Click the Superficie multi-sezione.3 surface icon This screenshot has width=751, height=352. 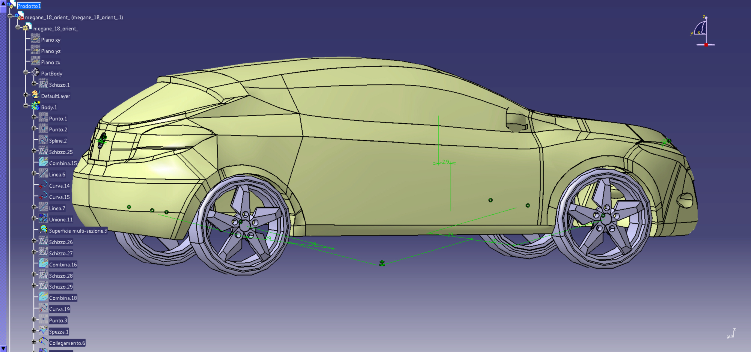tap(44, 230)
